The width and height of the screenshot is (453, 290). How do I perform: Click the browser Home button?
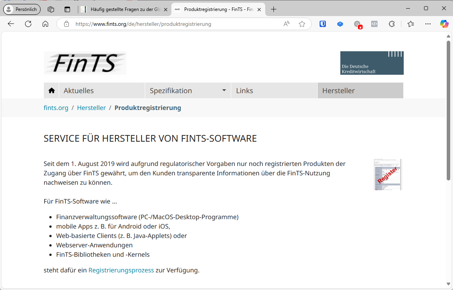coord(45,24)
